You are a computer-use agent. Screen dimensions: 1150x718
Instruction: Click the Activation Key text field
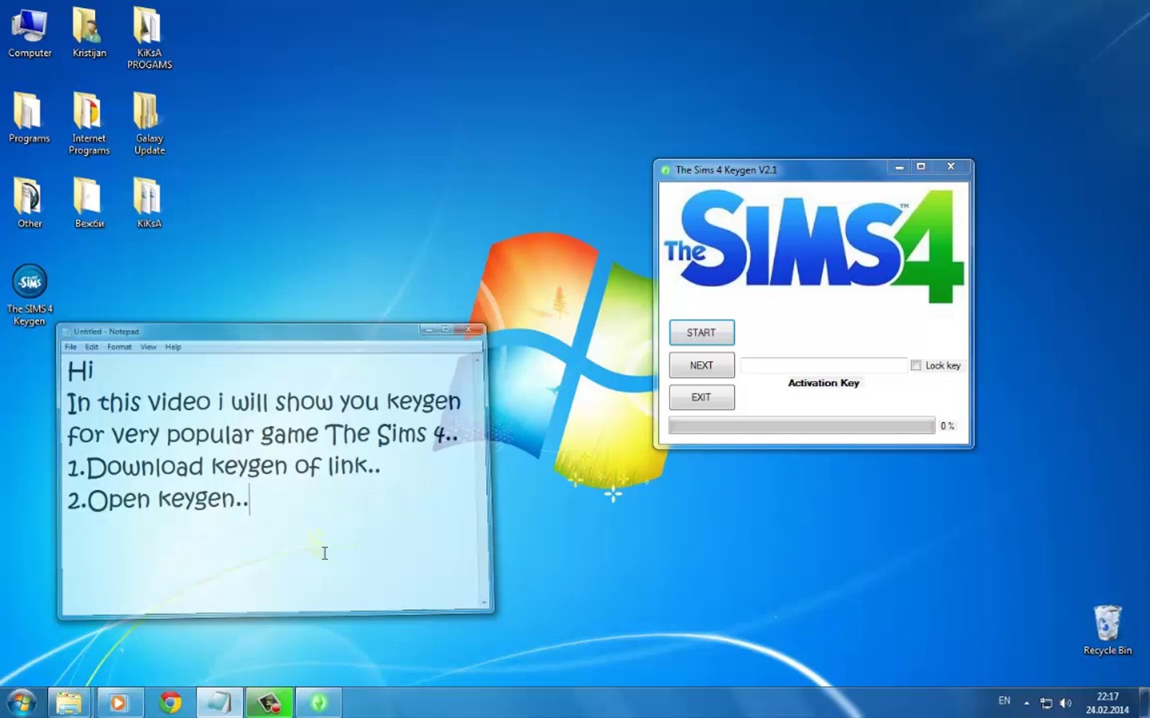(824, 365)
